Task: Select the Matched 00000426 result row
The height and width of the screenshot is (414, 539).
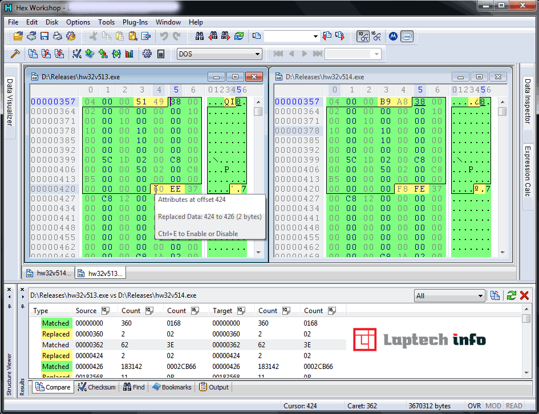Action: point(187,367)
